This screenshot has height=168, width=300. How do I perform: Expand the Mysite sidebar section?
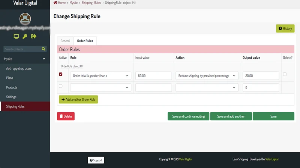pos(25,59)
